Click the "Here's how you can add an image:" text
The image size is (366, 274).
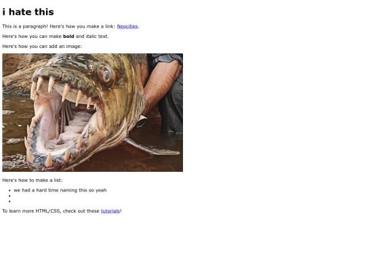point(42,47)
